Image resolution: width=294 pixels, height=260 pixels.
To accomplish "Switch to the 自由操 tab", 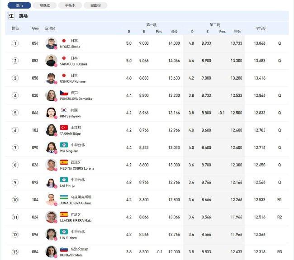I will click(x=95, y=5).
